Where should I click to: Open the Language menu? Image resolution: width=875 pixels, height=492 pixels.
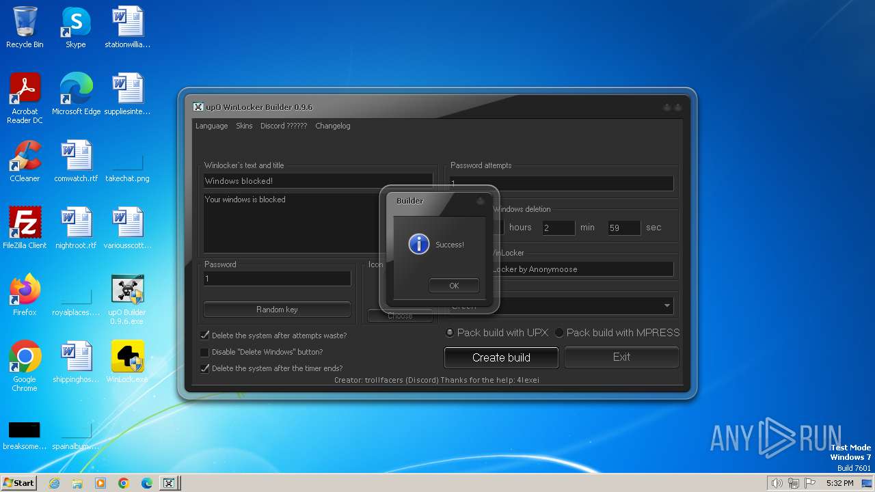point(211,126)
